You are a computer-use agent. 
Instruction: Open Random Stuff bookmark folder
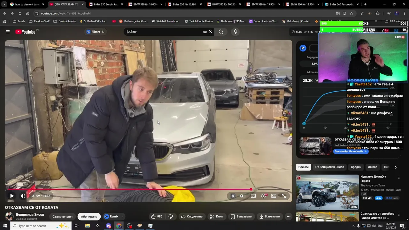(x=39, y=21)
